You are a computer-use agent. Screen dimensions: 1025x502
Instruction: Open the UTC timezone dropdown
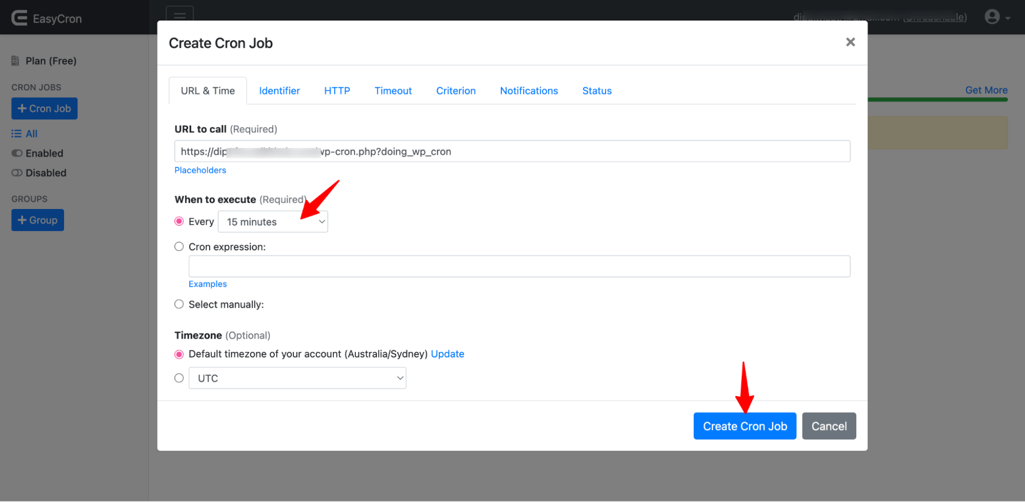tap(297, 378)
